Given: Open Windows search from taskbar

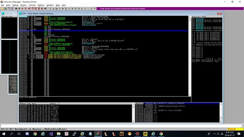Looking at the screenshot, I should (x=12, y=134).
